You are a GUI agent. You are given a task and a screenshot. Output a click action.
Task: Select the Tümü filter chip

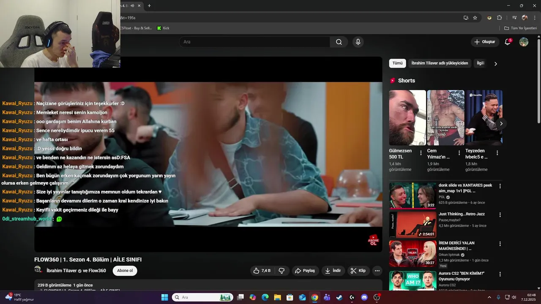(397, 63)
